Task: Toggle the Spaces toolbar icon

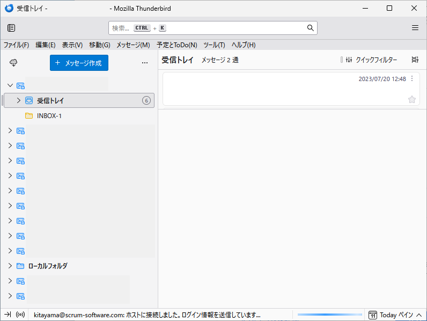Action: [x=11, y=28]
